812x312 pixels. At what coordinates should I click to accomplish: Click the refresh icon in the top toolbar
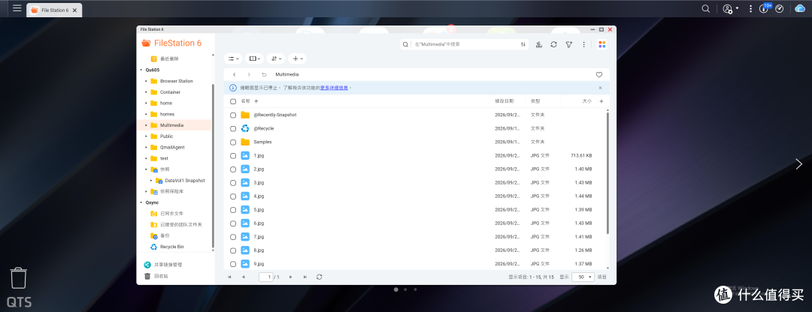tap(553, 44)
